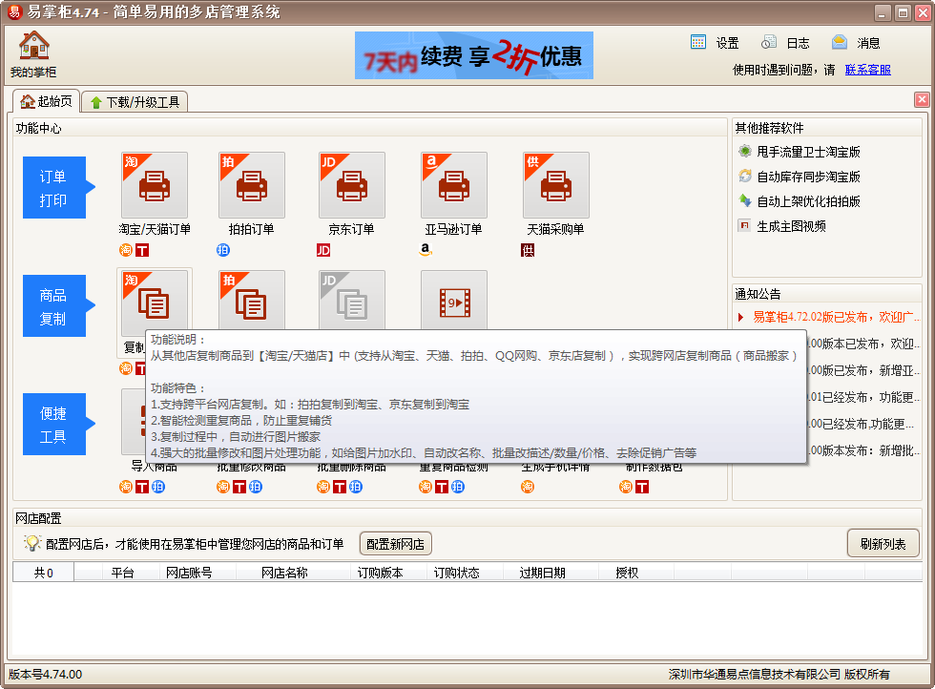Click the 日志 log icon

769,42
